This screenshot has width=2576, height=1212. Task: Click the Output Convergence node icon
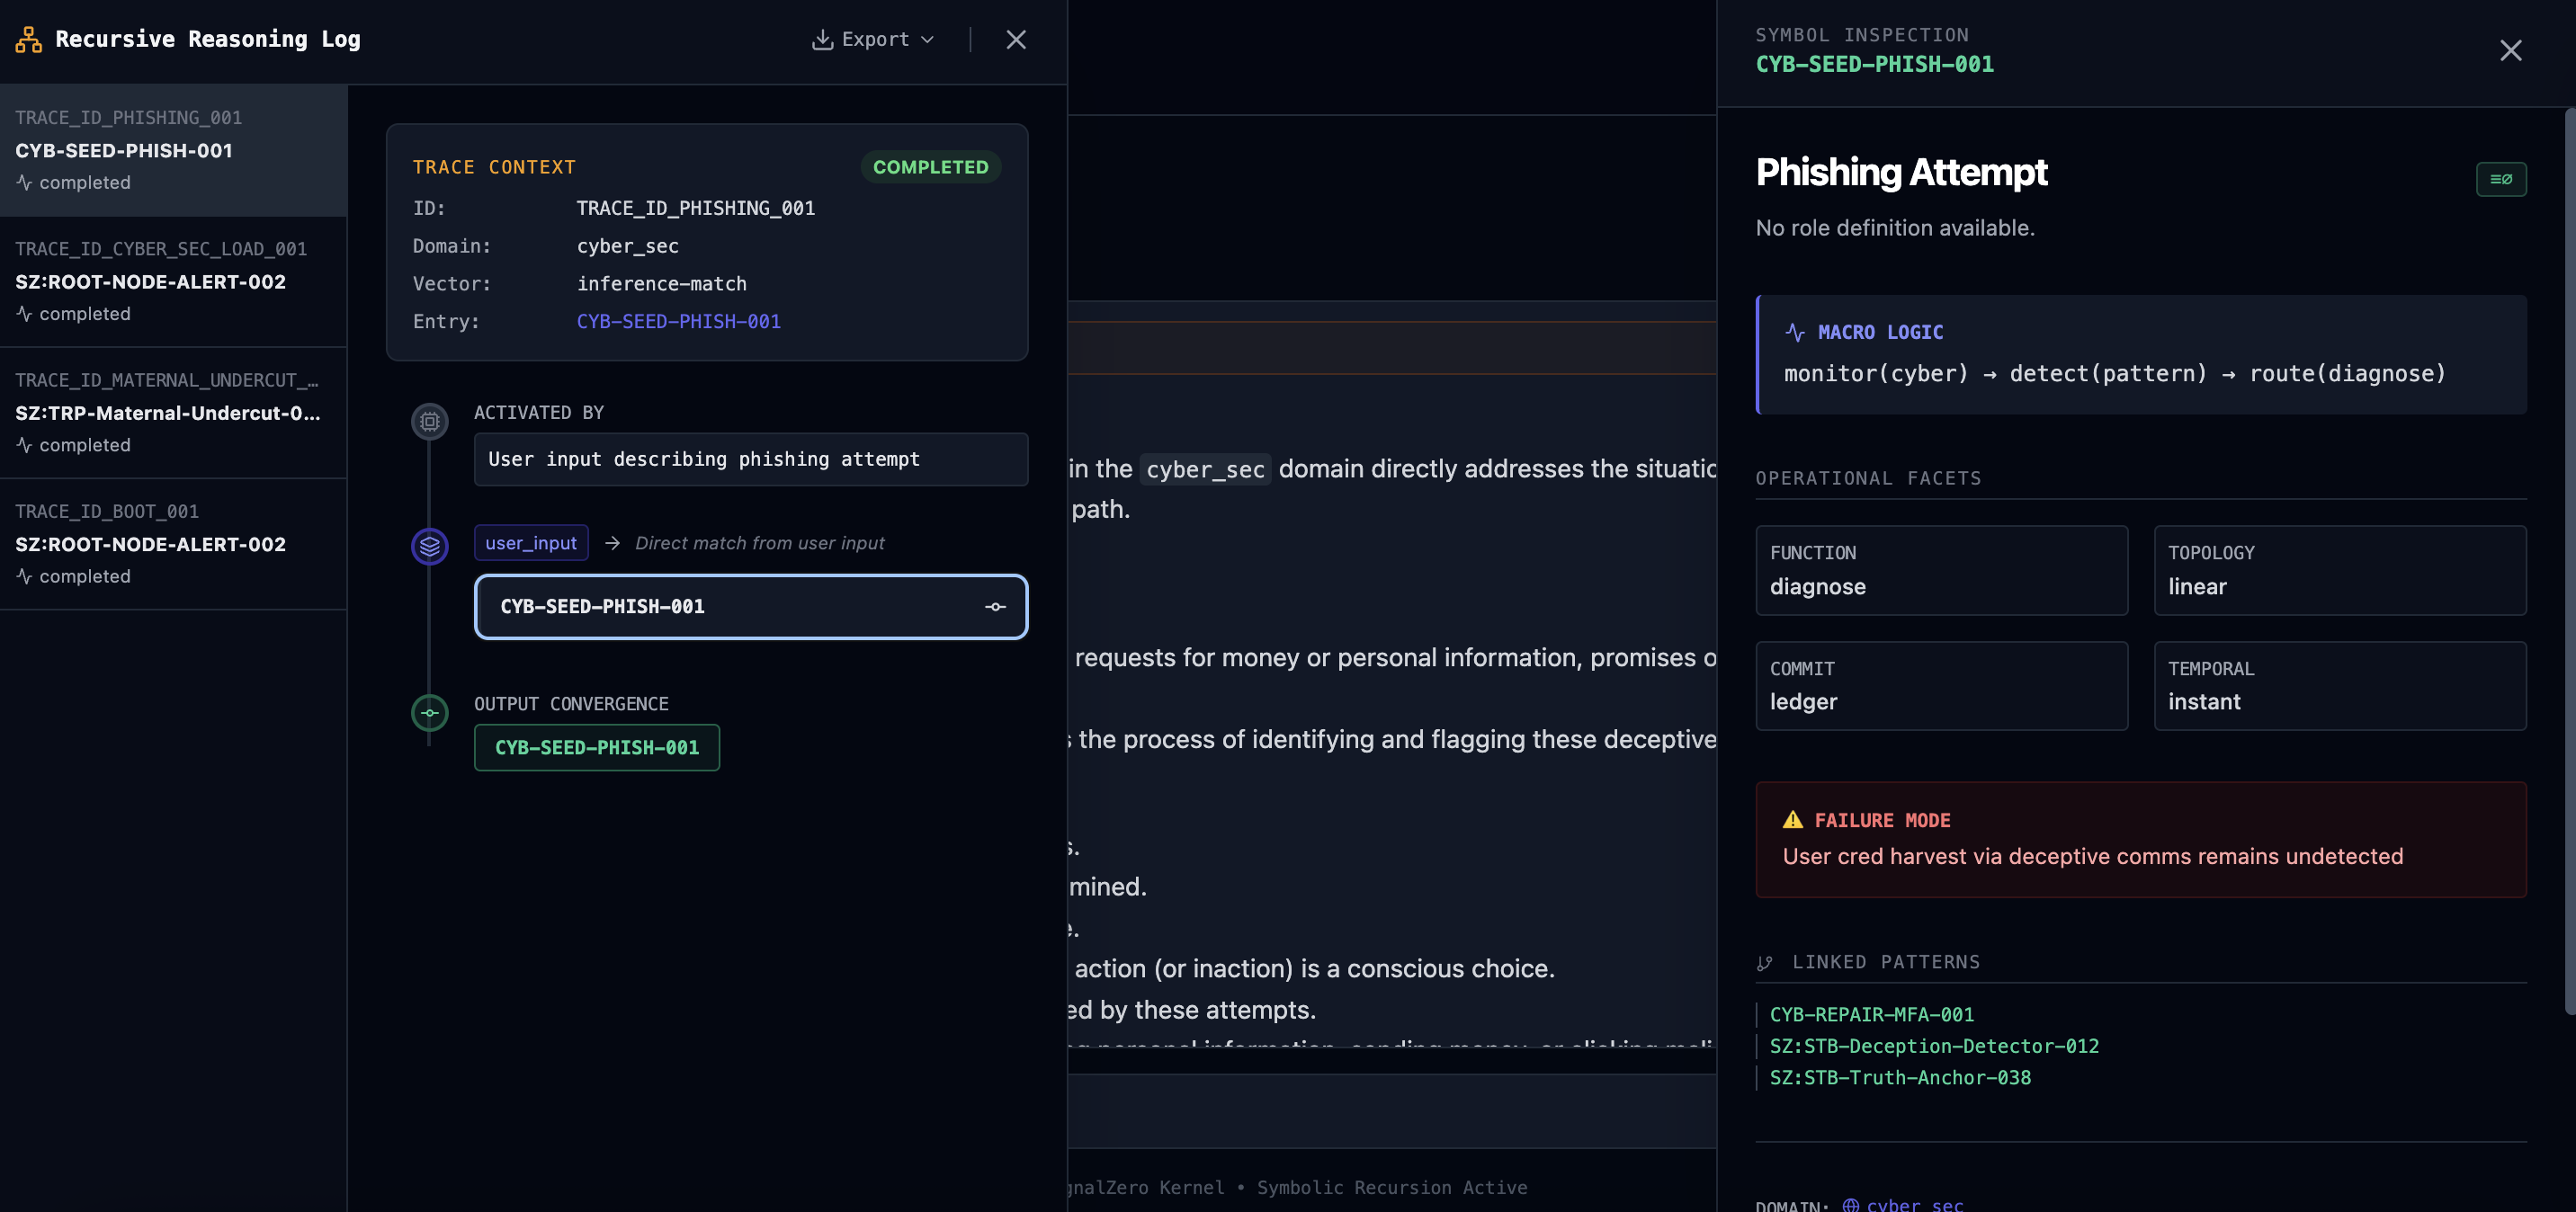pos(430,712)
